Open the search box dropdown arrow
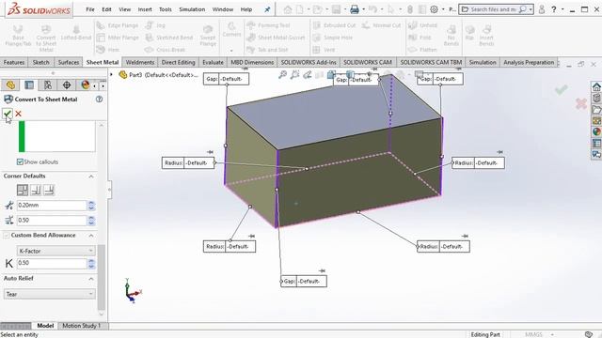 click(531, 9)
